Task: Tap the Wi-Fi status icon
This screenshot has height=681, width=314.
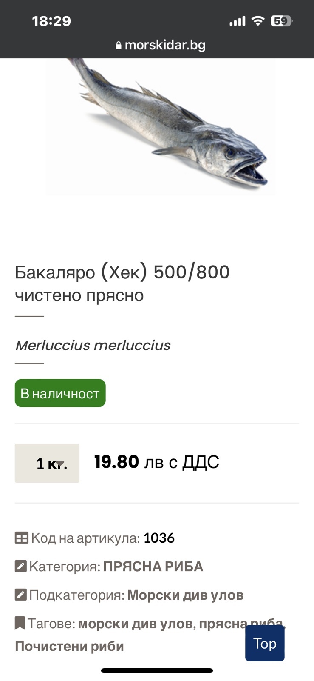Action: pos(257,21)
